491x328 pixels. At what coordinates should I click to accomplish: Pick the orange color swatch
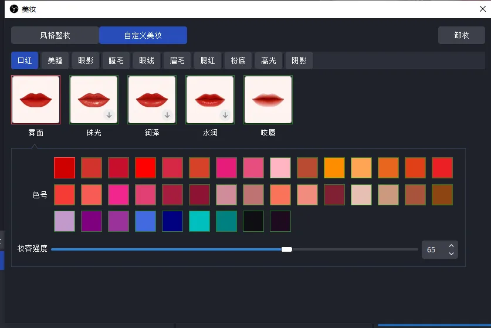(334, 168)
